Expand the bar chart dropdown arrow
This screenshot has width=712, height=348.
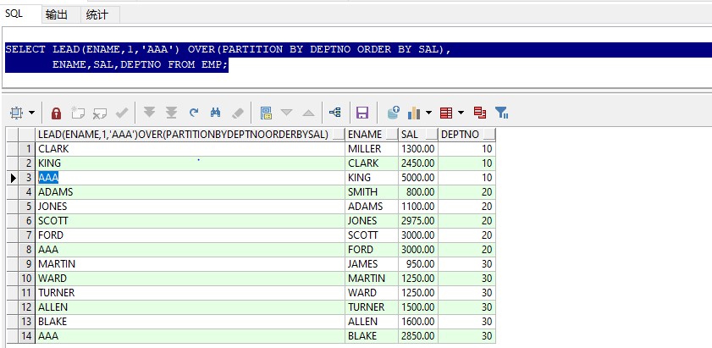(x=429, y=113)
